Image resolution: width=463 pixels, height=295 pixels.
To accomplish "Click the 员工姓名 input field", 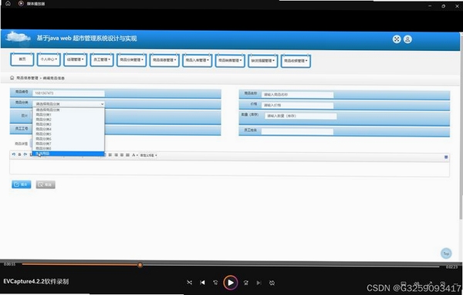I will pyautogui.click(x=297, y=131).
